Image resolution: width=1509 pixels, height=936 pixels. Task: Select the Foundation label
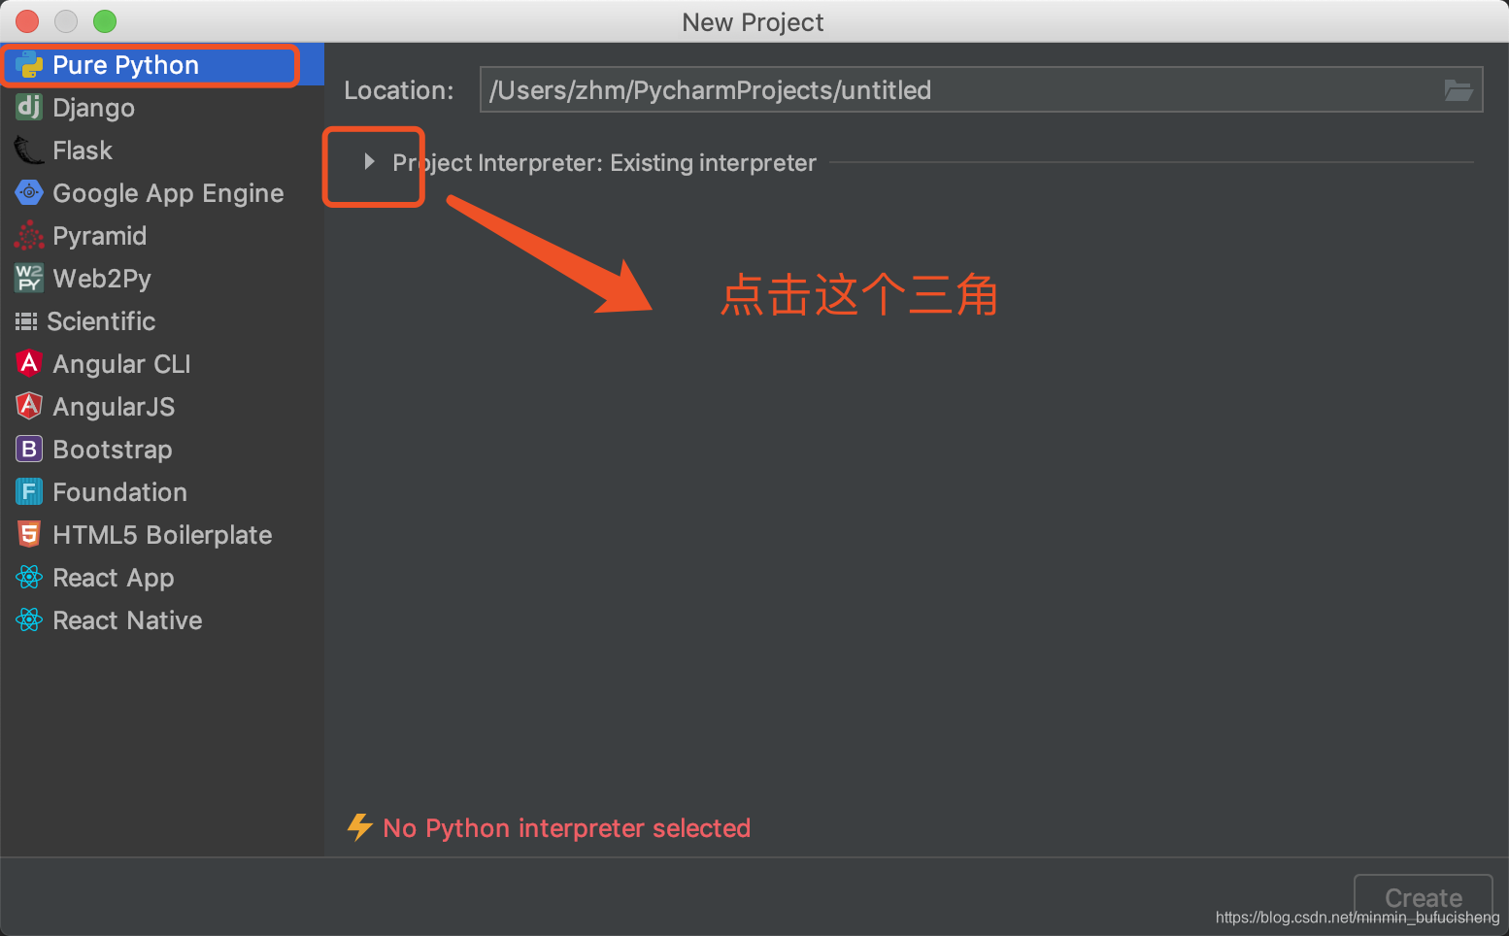coord(119,492)
